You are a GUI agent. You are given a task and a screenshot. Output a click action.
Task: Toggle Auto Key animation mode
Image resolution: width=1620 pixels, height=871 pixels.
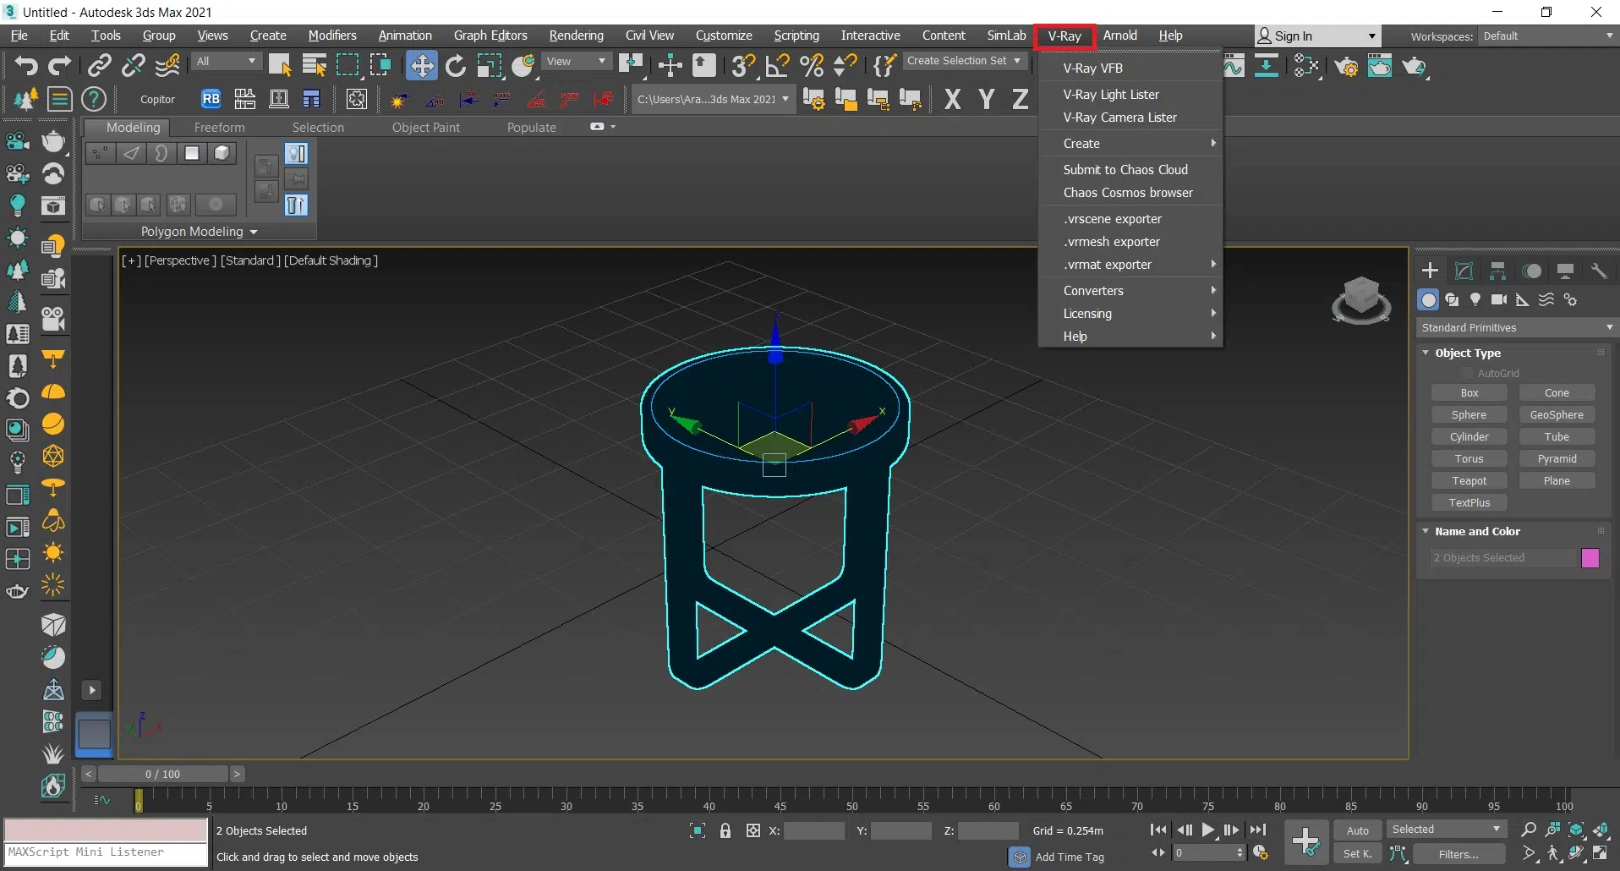tap(1357, 830)
